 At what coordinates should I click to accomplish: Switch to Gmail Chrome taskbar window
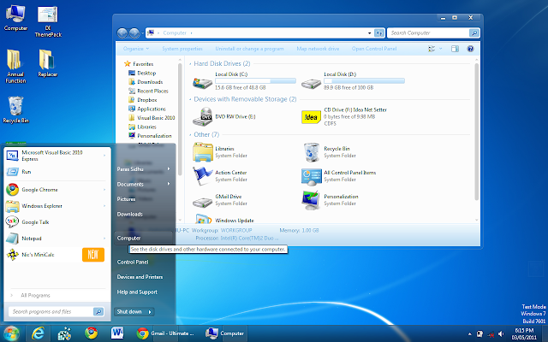(166, 333)
